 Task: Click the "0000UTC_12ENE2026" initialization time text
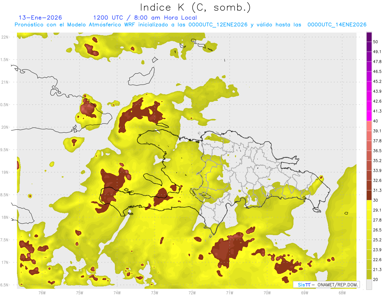(x=218, y=25)
